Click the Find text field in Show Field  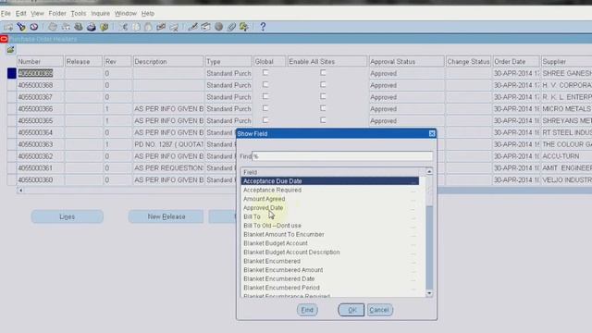click(342, 156)
